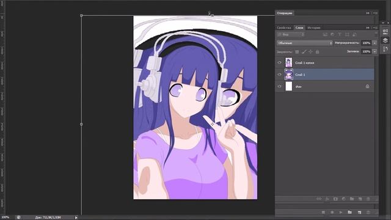Delete action trash icon in Actions panel

coord(368,212)
